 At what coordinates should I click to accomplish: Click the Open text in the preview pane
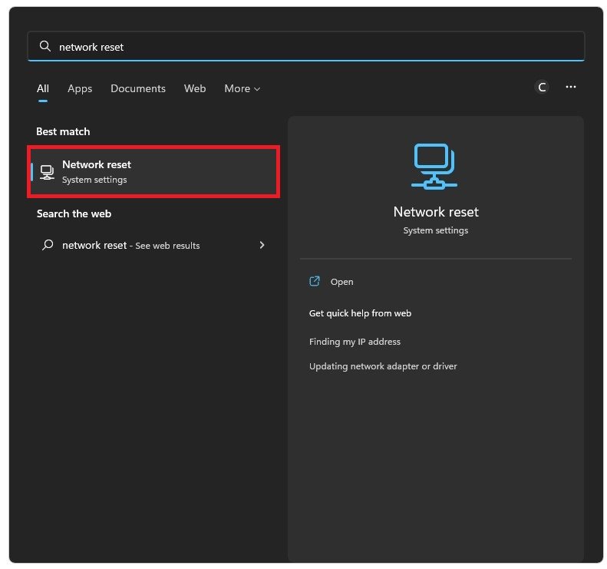[341, 282]
